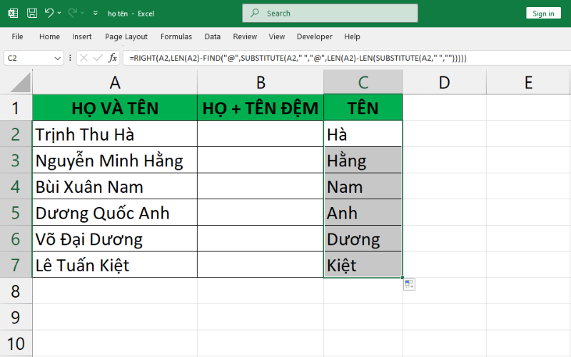The image size is (571, 357).
Task: Open the Review ribbon tab
Action: [x=245, y=37]
